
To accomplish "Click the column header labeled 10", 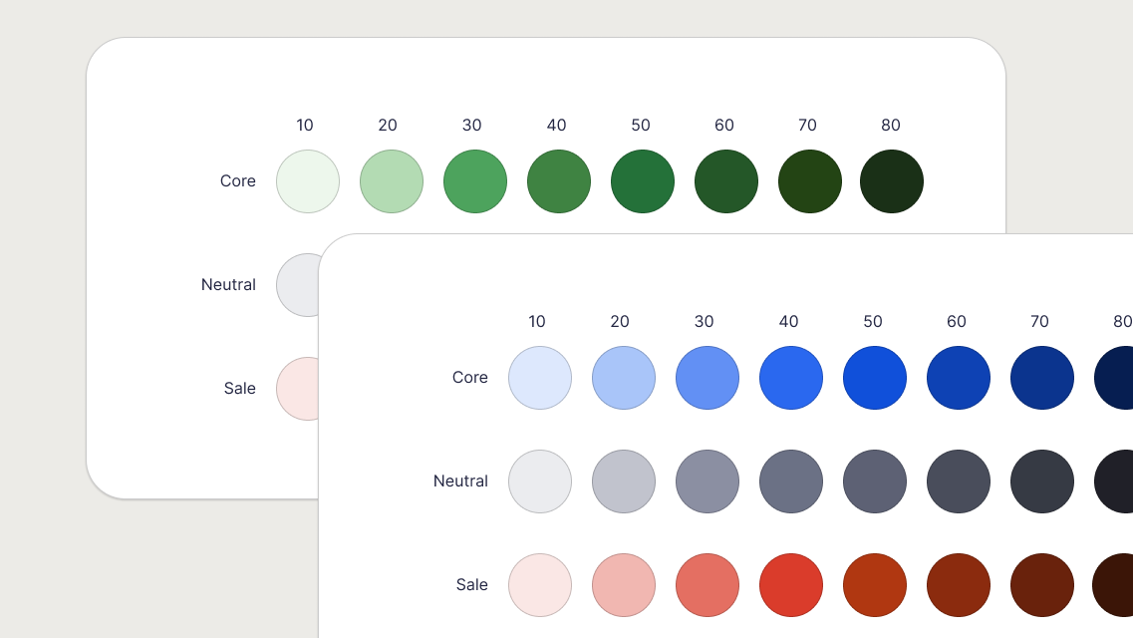I will pos(538,322).
